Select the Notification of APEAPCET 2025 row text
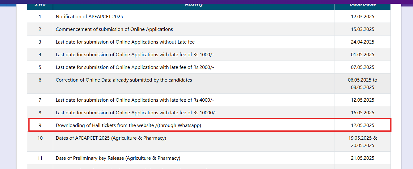Screen dimensions: 413x169 [89, 17]
